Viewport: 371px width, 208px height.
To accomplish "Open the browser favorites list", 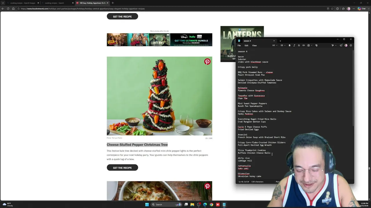I will (343, 9).
